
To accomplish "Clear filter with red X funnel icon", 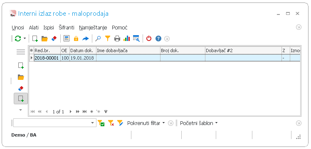I will point(111,123).
